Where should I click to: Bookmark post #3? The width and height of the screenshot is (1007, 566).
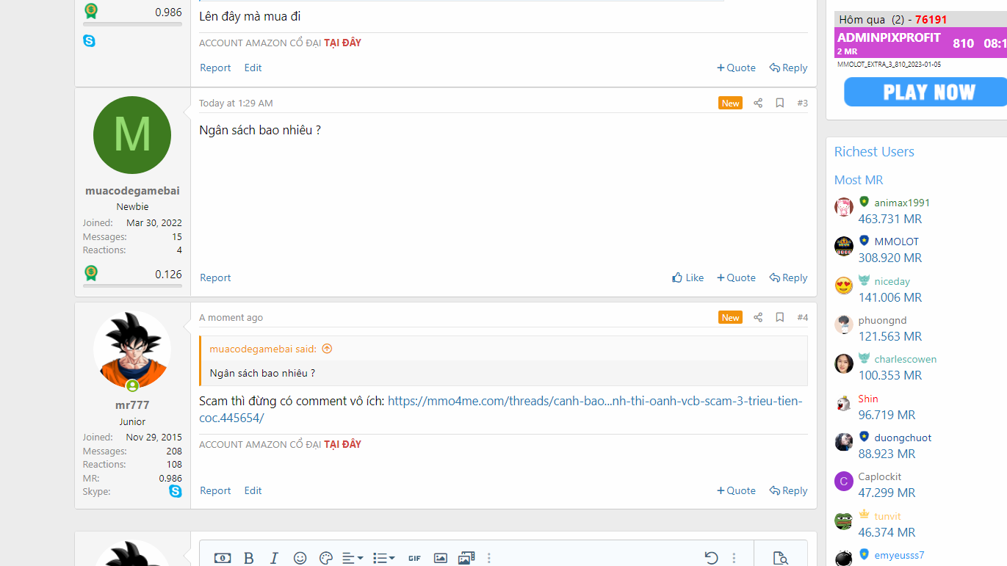click(780, 104)
